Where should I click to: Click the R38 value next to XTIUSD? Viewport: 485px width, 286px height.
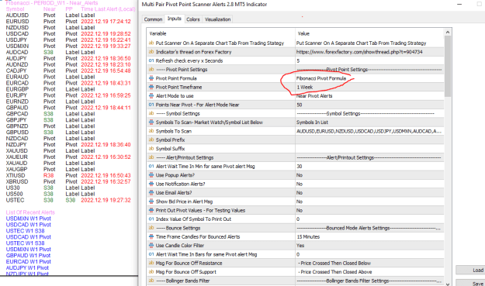point(49,175)
